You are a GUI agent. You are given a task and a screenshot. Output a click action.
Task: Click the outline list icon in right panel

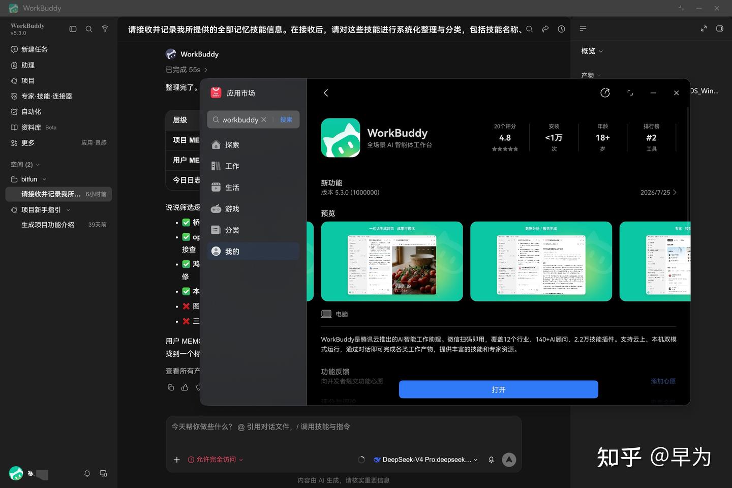pos(583,28)
